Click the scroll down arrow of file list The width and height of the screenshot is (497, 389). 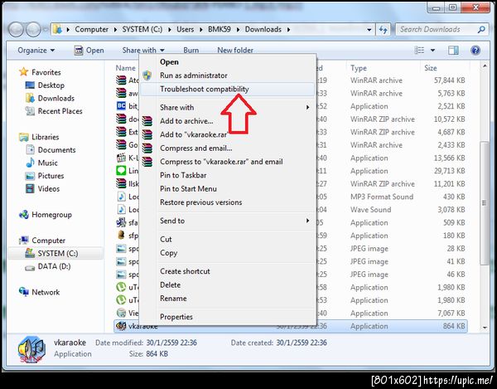click(x=485, y=328)
